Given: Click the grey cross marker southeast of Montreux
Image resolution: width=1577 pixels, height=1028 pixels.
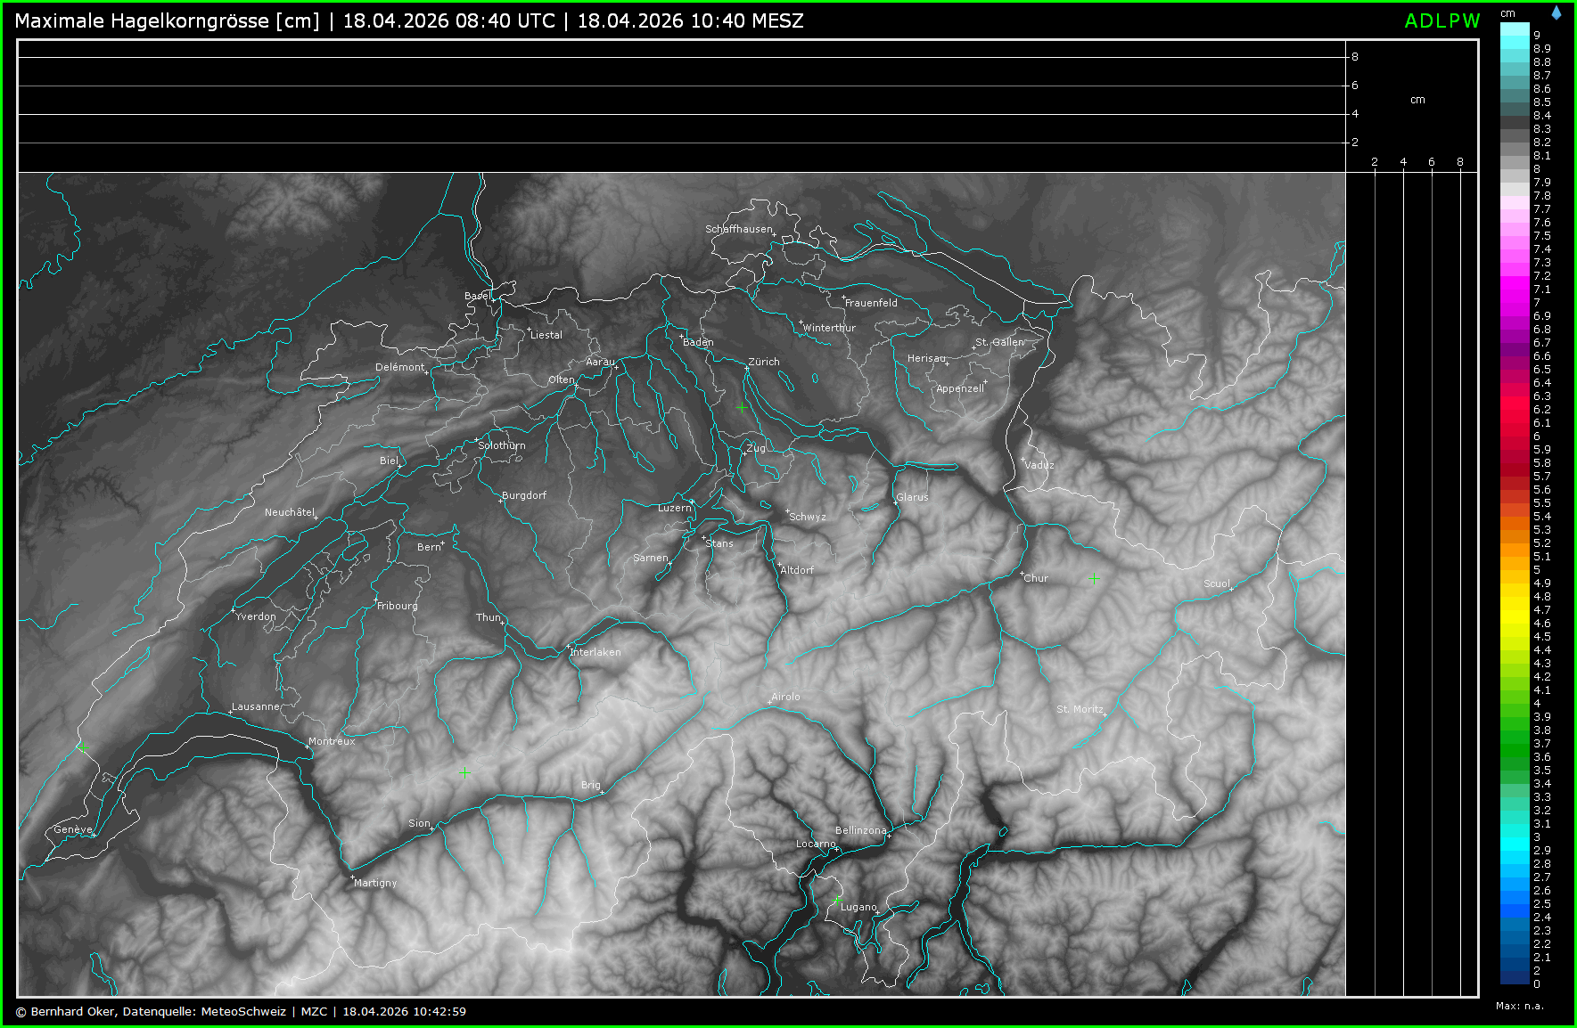Looking at the screenshot, I should click(x=464, y=772).
